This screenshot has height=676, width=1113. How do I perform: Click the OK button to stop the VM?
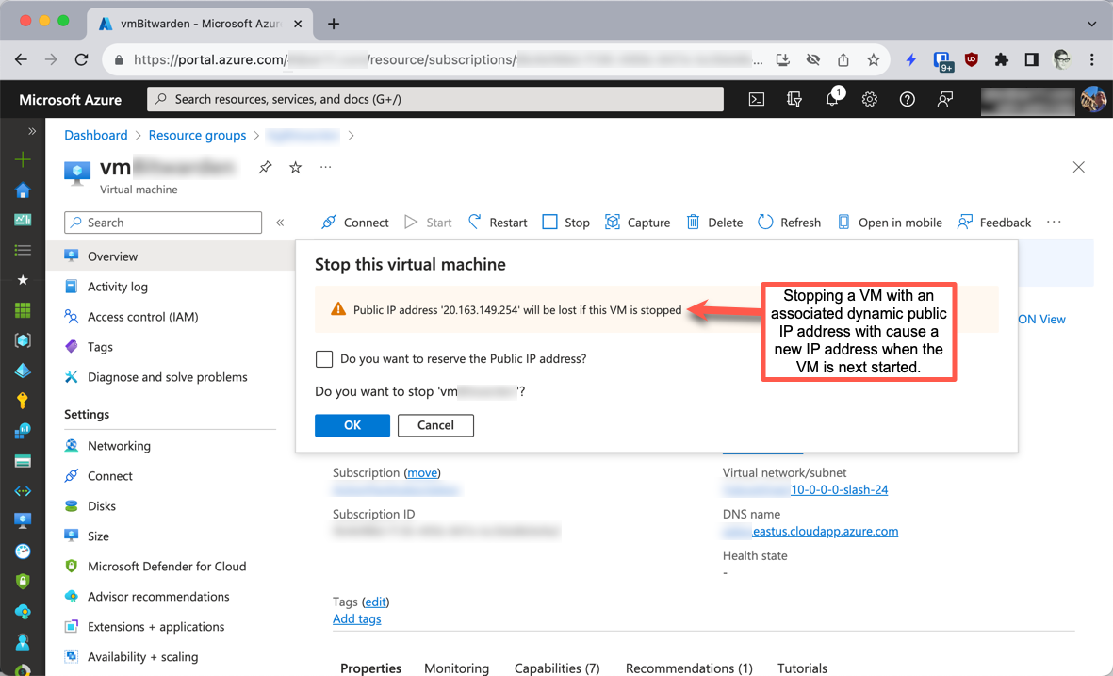click(352, 425)
